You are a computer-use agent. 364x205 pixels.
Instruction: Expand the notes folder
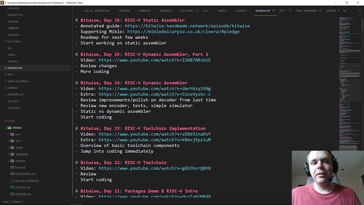8,147
